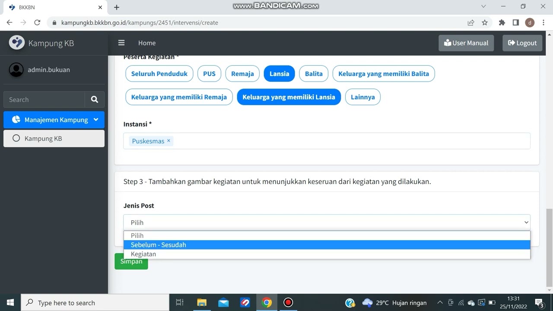Click the Kampung KB logo icon
553x311 pixels.
(17, 42)
